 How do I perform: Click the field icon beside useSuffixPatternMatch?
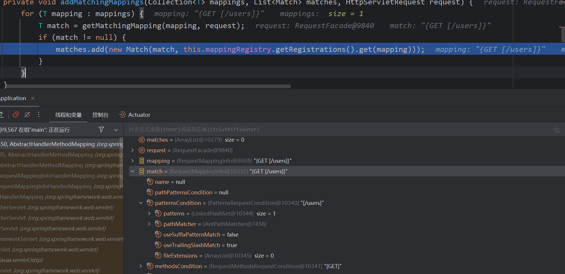point(158,234)
